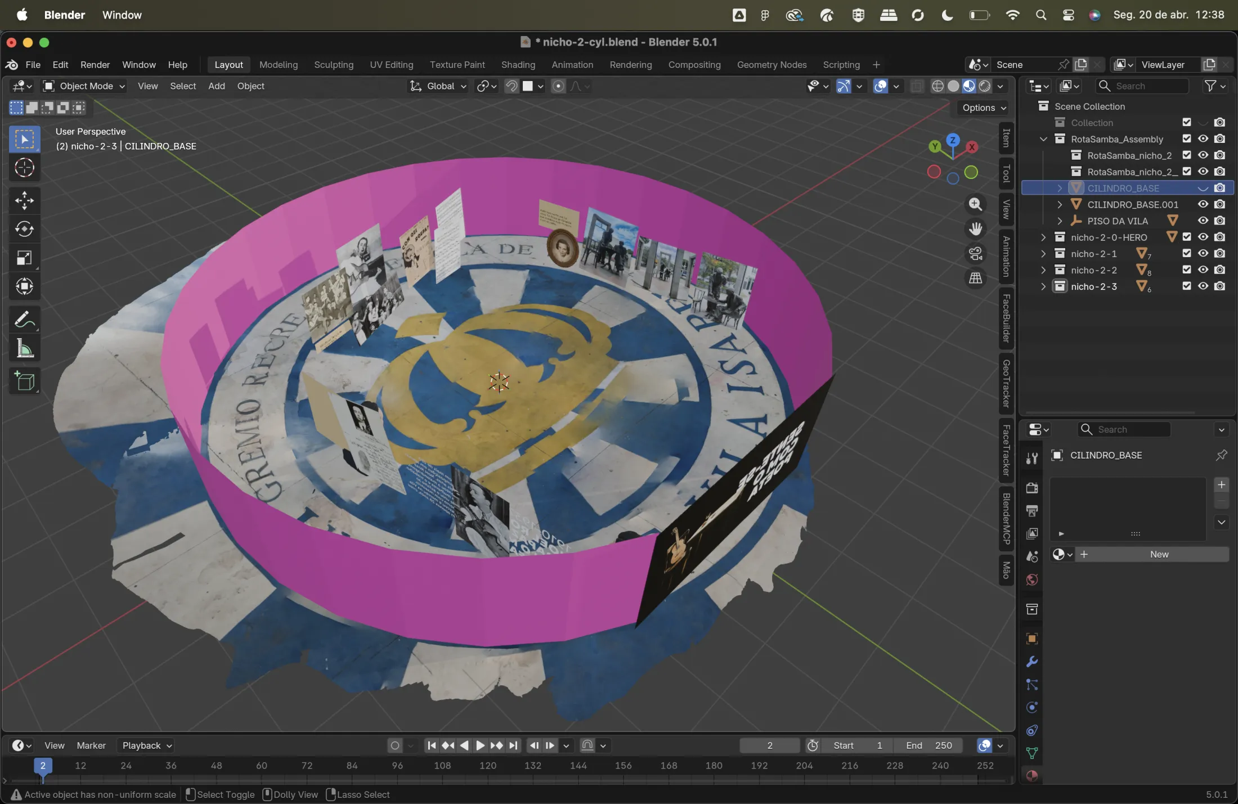Switch to wireframe viewport shading
Image resolution: width=1238 pixels, height=804 pixels.
pyautogui.click(x=938, y=86)
